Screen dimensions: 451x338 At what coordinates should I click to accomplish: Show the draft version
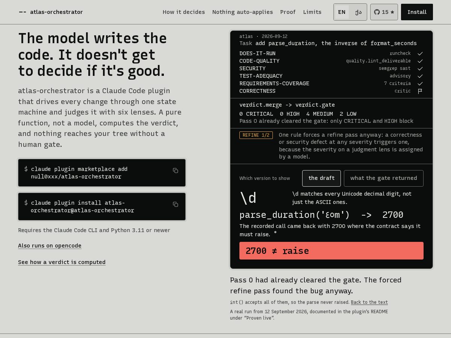click(321, 178)
